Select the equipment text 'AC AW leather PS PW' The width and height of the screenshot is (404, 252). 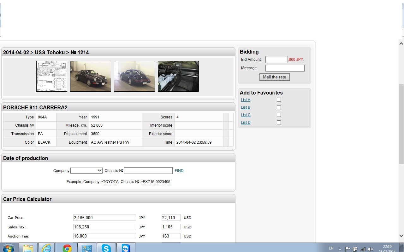click(110, 142)
